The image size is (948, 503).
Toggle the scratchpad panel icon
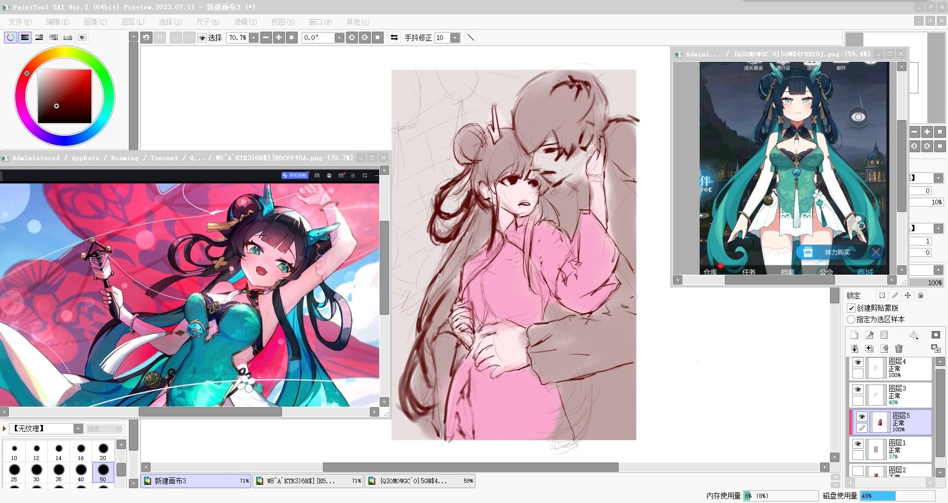click(x=82, y=38)
